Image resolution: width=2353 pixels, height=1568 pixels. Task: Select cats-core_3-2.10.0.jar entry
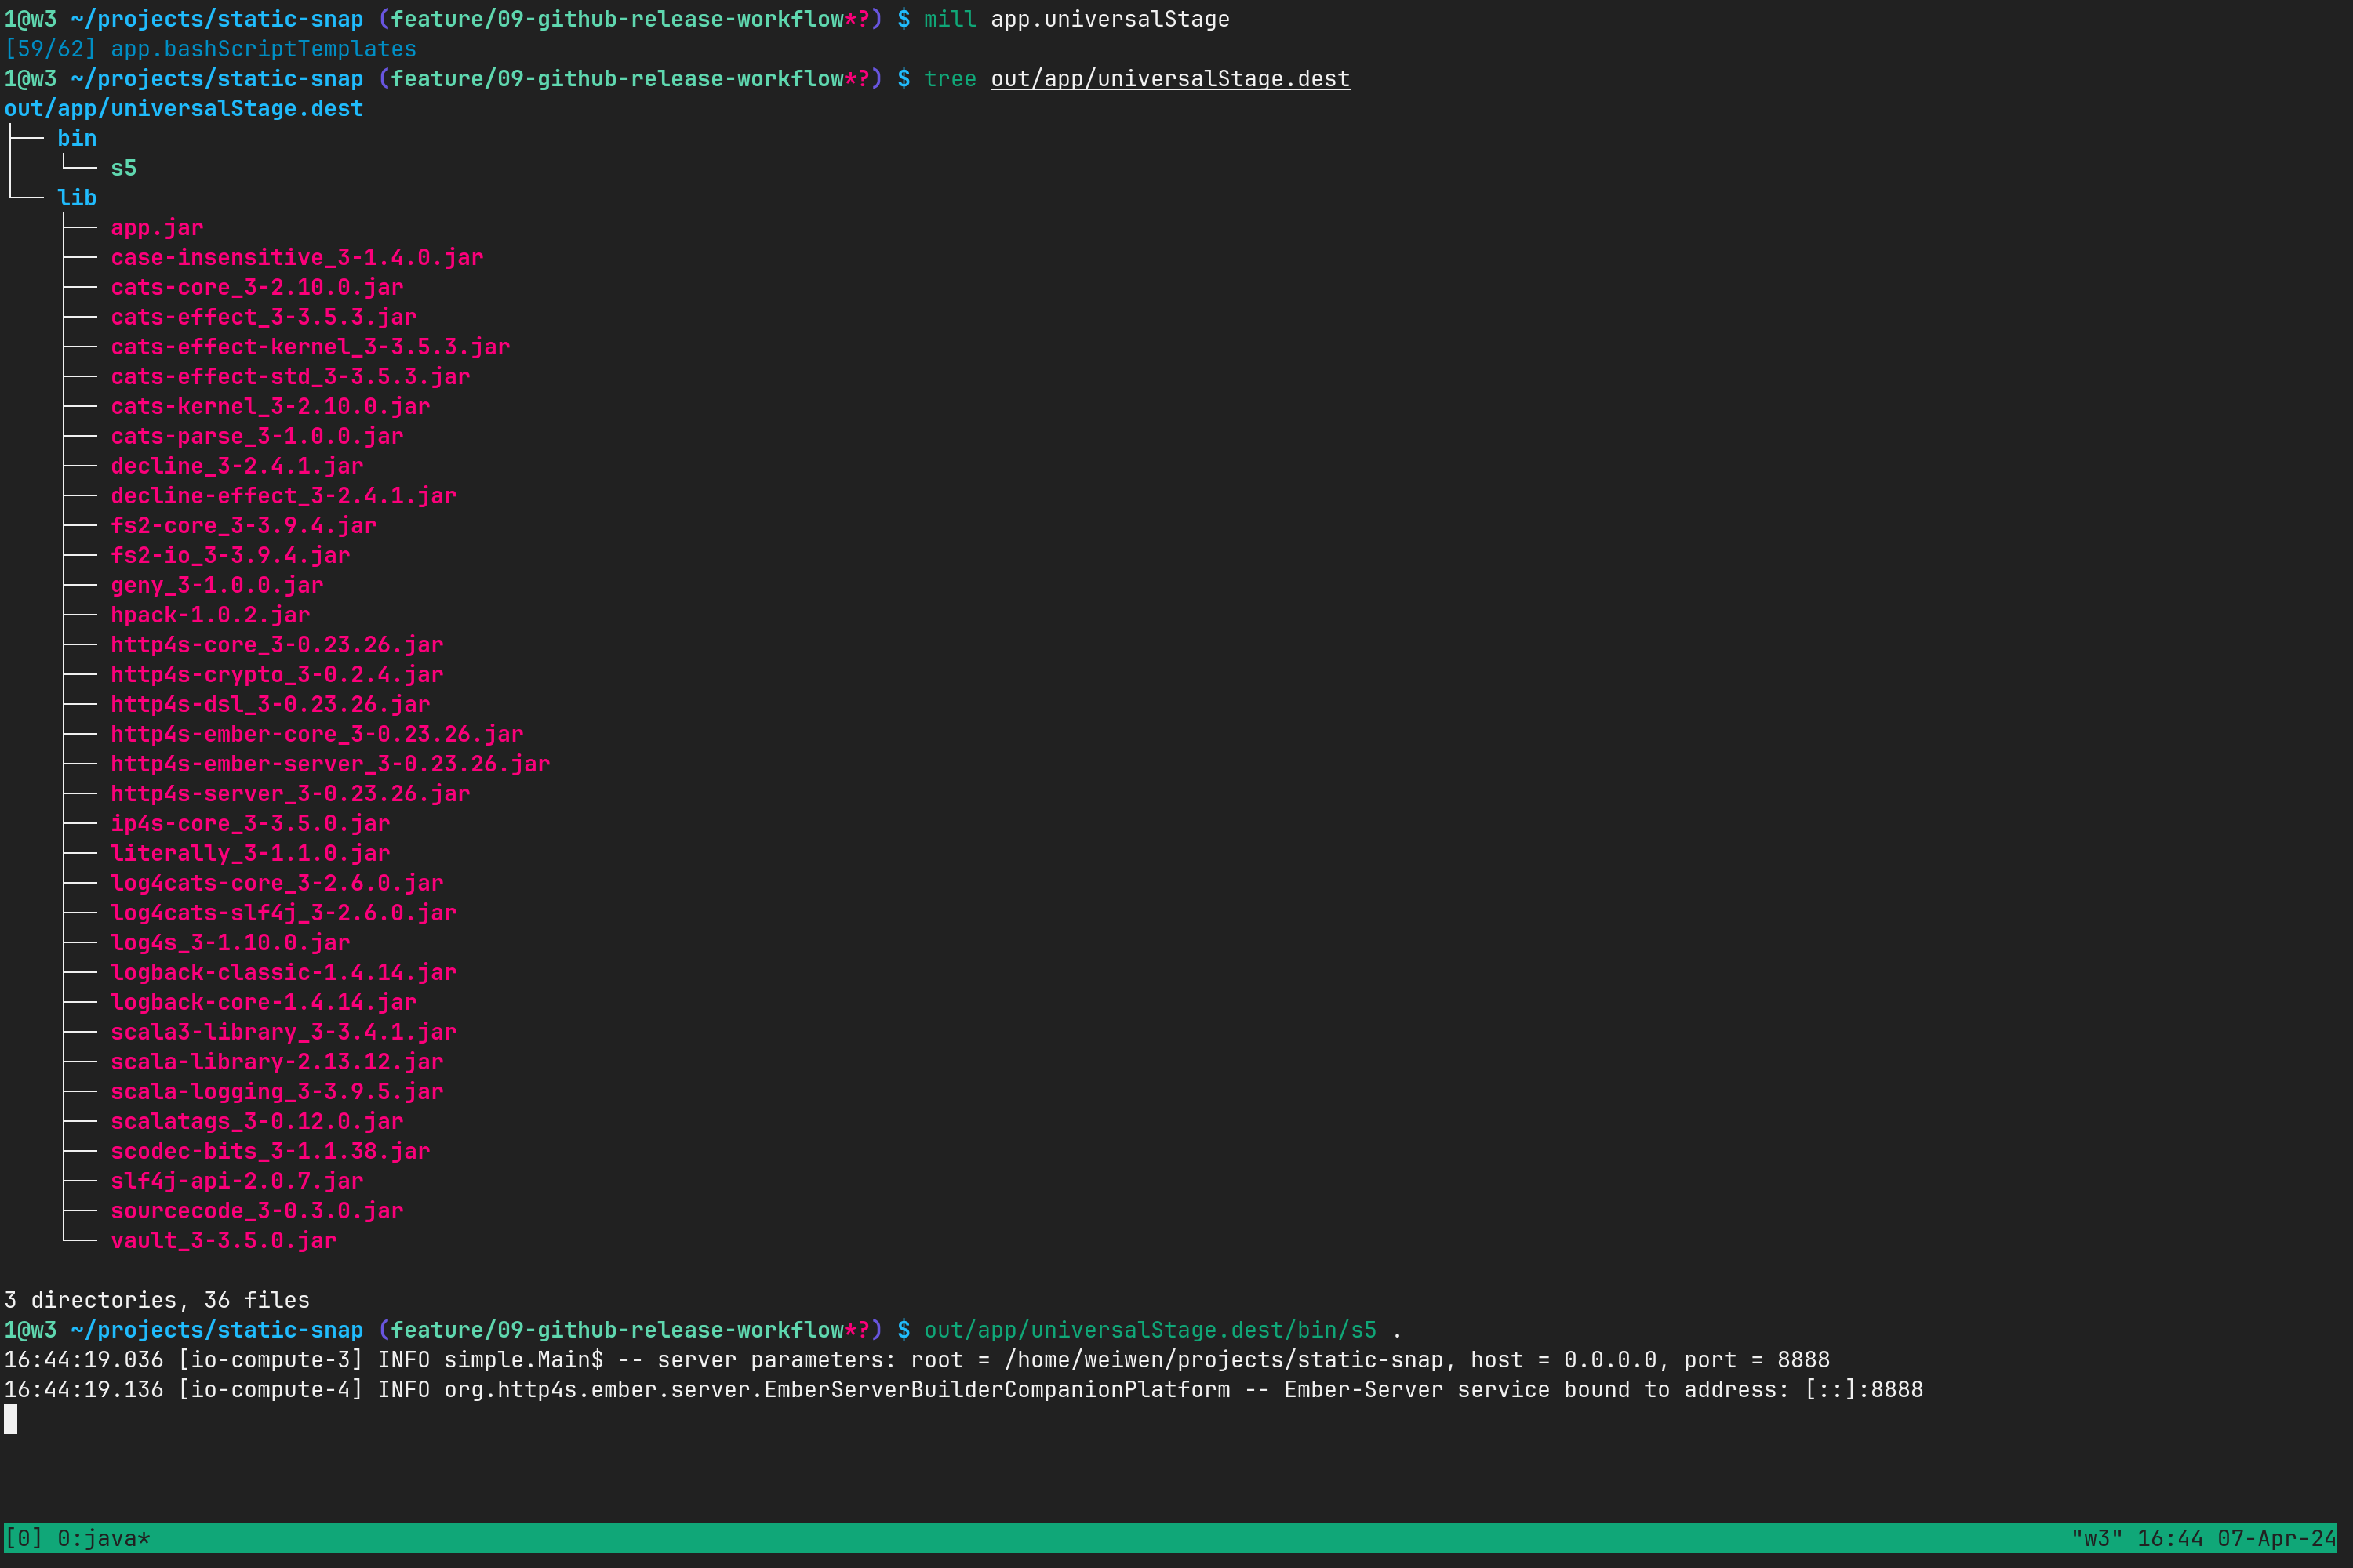coord(257,287)
